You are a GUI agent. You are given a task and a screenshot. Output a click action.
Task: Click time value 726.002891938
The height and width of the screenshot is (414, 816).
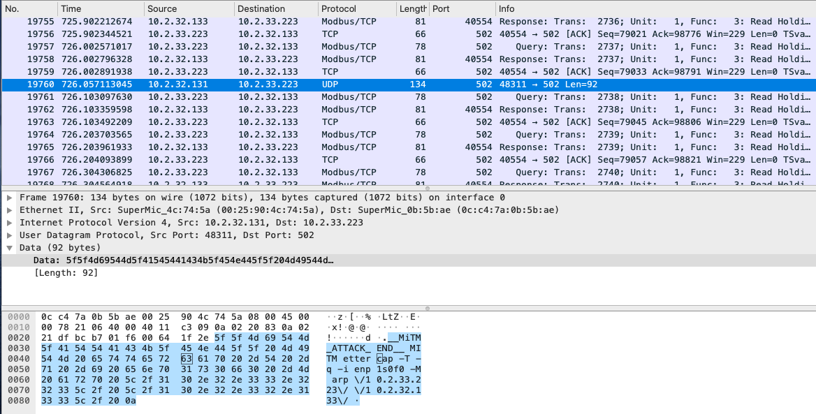tap(97, 72)
